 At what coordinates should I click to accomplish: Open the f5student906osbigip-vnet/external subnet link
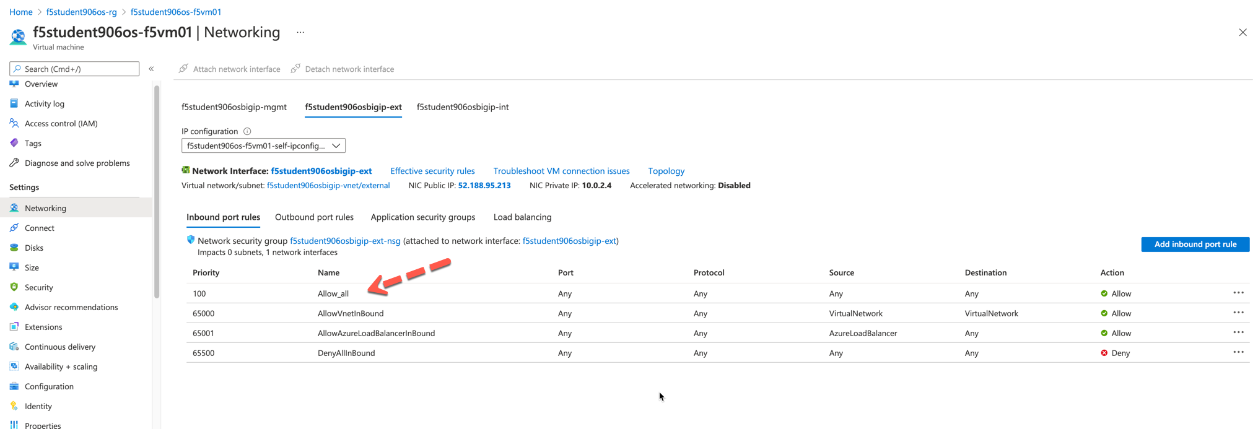tap(328, 186)
